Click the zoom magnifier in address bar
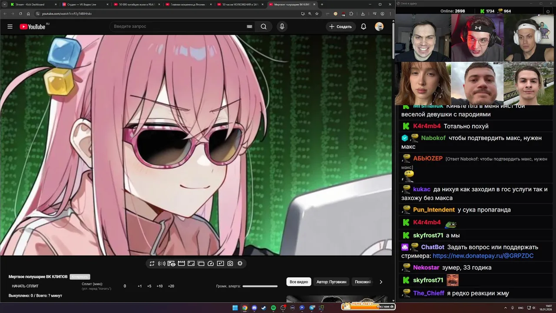This screenshot has width=556, height=313. pos(310,13)
